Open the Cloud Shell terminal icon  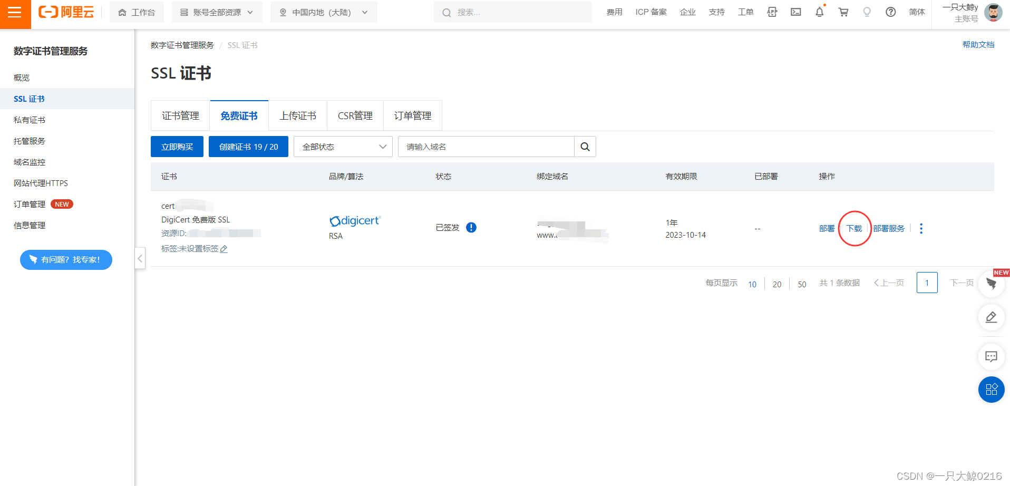point(796,12)
